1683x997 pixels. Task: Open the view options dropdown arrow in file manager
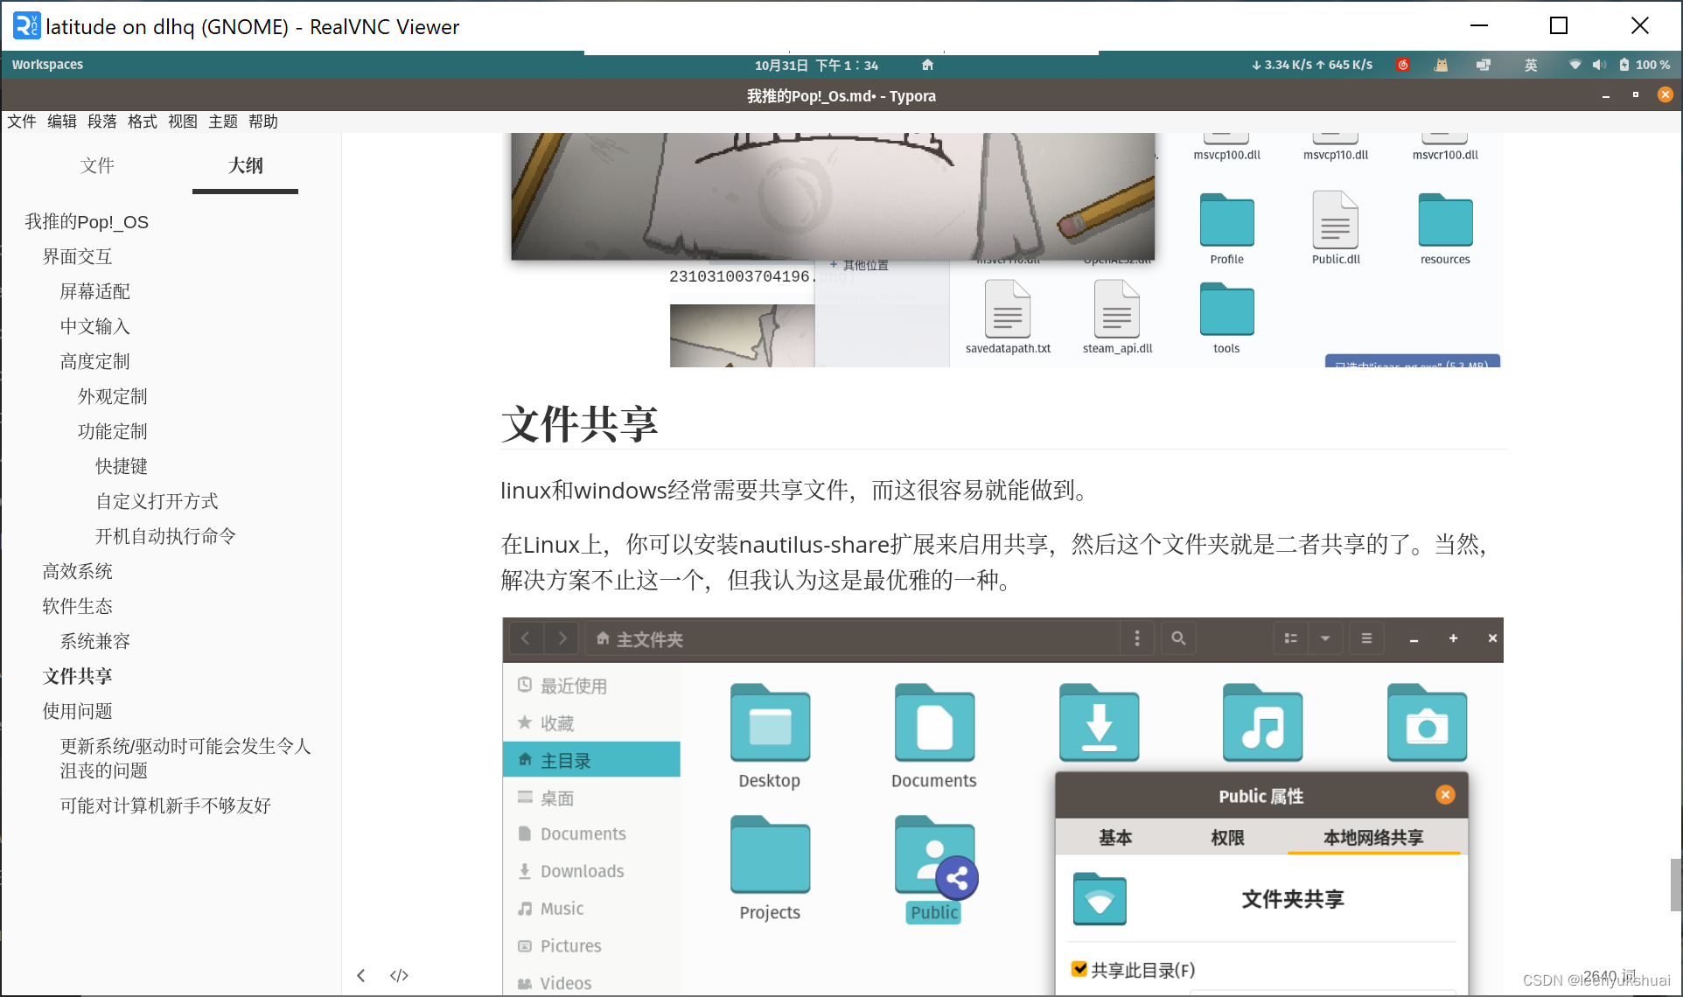pos(1325,638)
